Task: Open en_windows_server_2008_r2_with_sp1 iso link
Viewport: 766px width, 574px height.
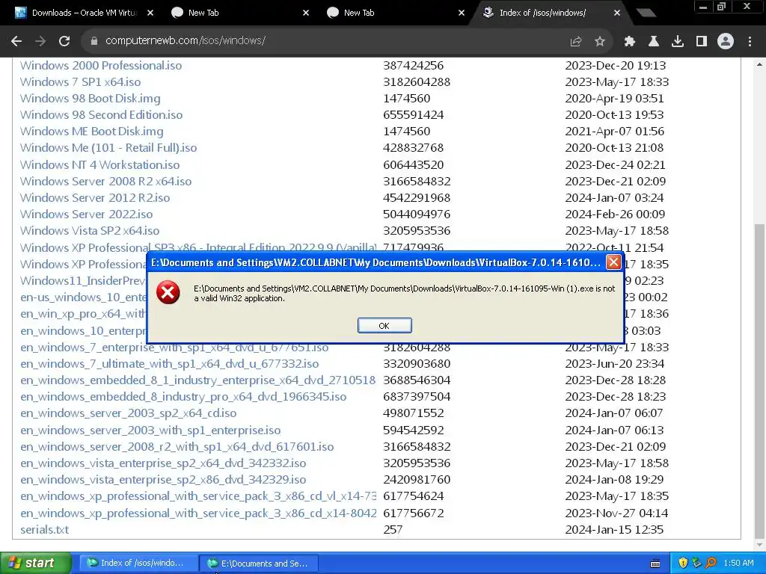Action: pyautogui.click(x=177, y=447)
